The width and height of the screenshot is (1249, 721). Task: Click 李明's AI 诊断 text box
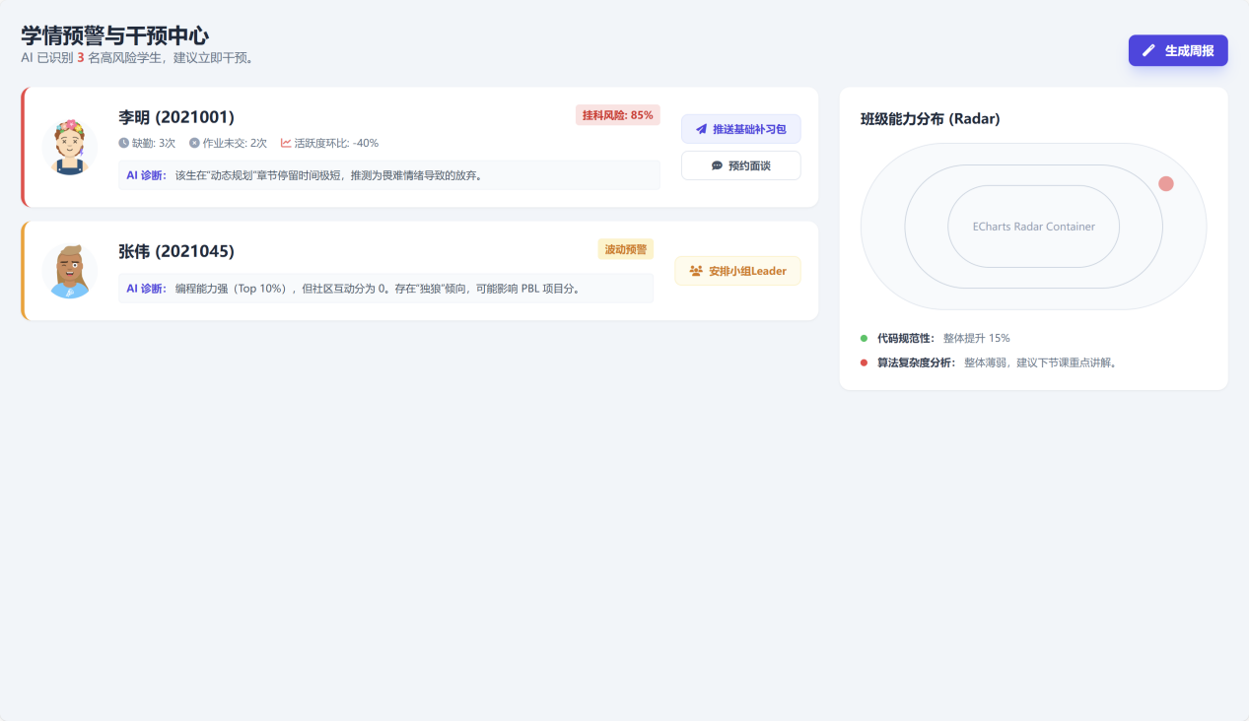click(x=388, y=175)
